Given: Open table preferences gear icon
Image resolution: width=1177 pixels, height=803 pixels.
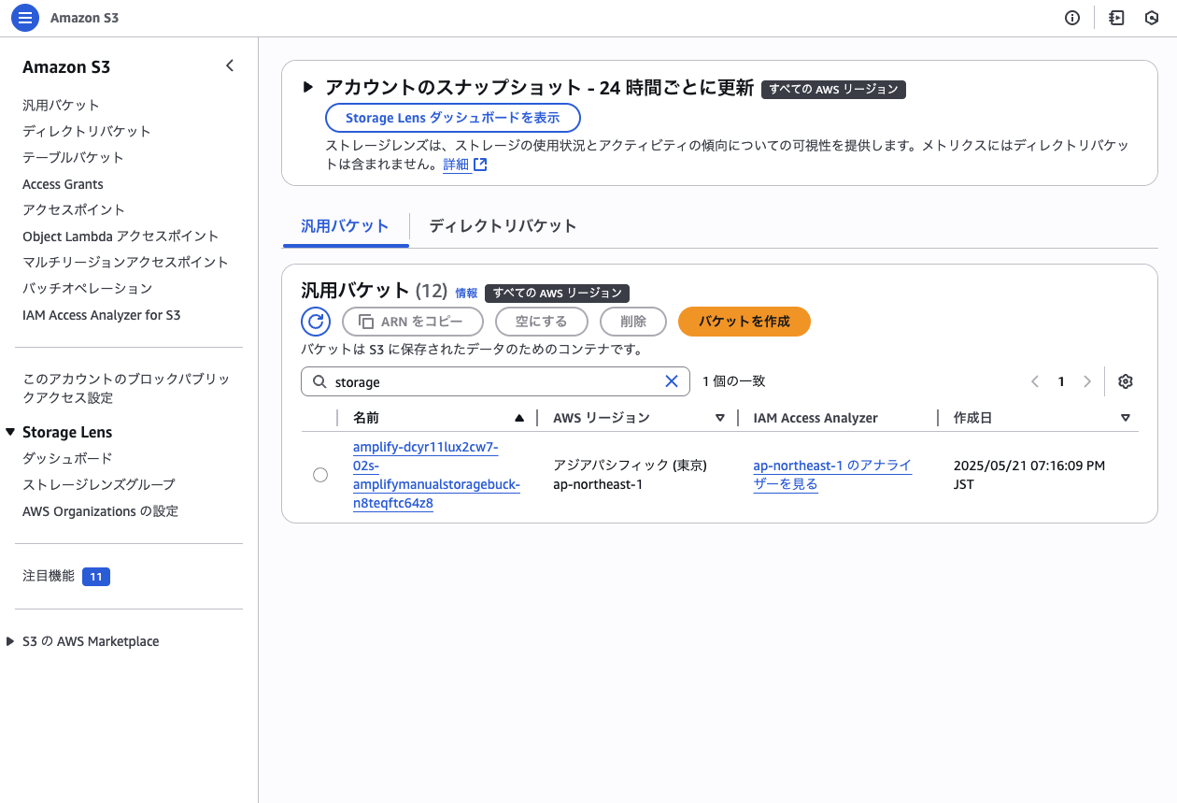Looking at the screenshot, I should pyautogui.click(x=1126, y=381).
